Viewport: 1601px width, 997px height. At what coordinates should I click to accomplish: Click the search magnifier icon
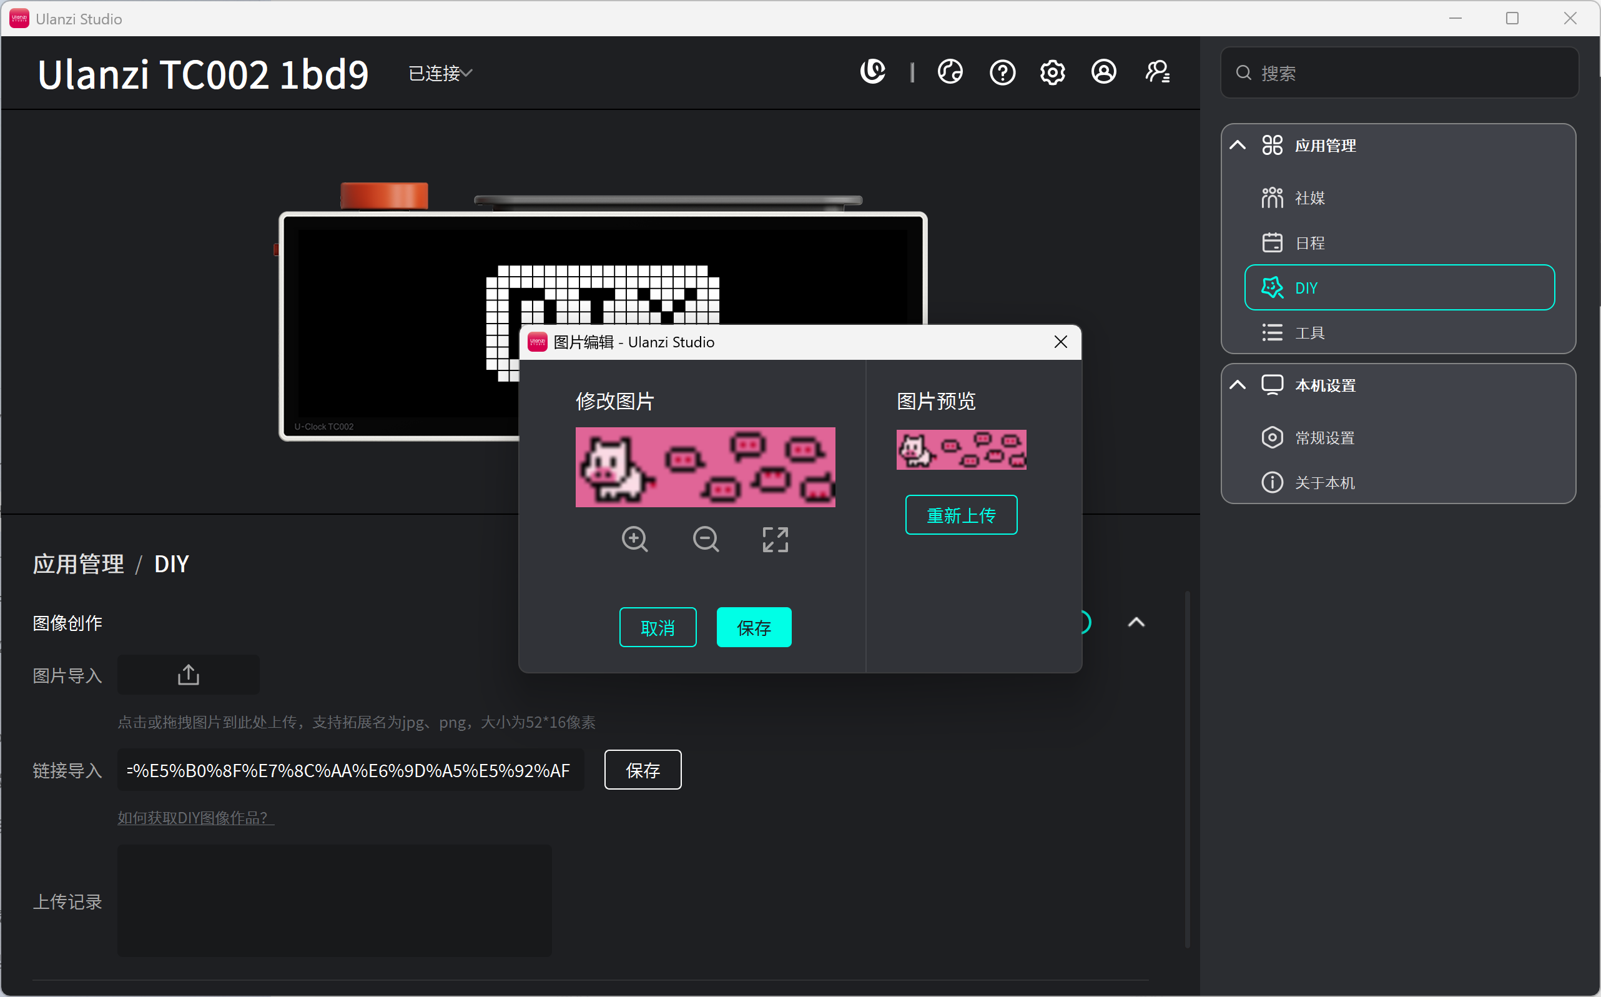[1243, 73]
